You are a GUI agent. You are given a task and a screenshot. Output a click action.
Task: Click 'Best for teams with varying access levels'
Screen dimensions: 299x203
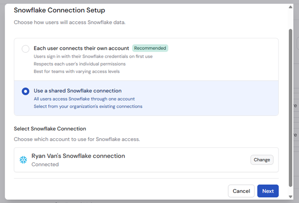[77, 72]
